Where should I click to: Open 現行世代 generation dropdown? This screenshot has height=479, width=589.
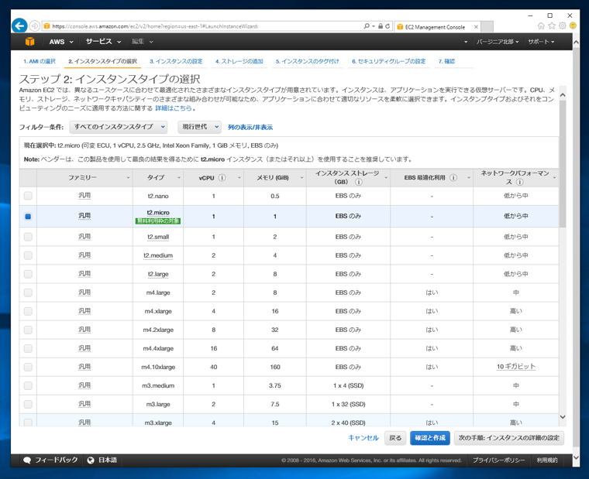[x=199, y=127]
